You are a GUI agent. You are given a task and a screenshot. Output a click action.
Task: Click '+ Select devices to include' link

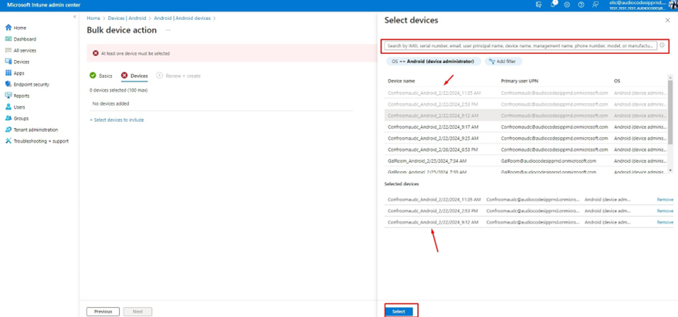click(117, 120)
